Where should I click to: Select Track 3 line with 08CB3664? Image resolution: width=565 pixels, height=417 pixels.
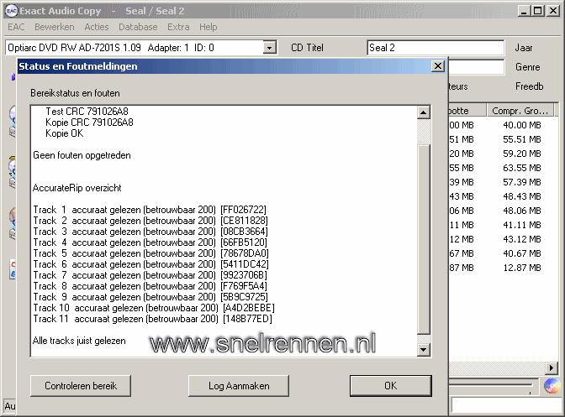(x=150, y=232)
